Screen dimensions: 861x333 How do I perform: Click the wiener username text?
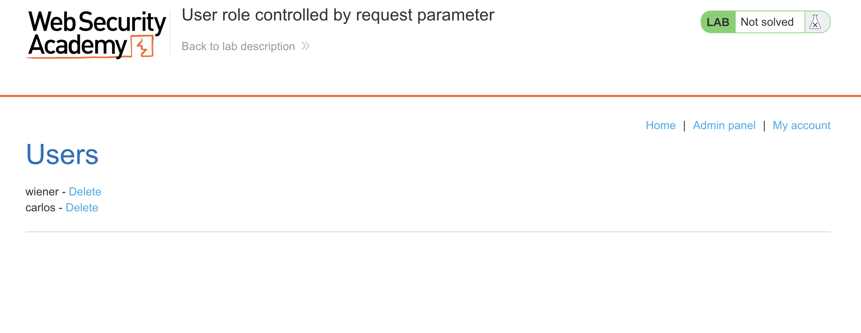42,192
